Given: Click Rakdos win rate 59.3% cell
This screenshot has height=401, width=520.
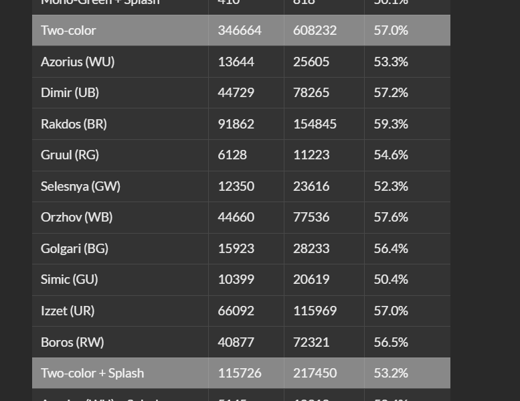Looking at the screenshot, I should coord(391,124).
